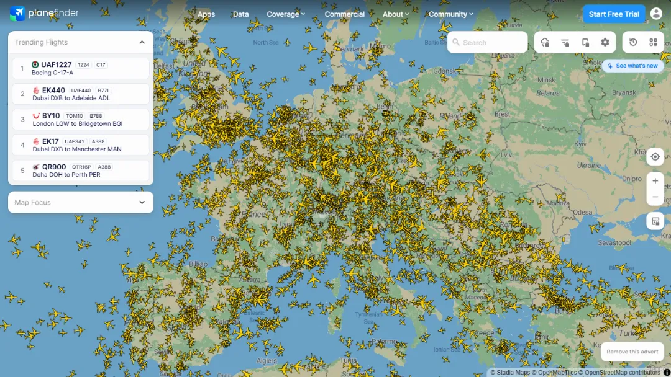Zoom in using the plus control
The width and height of the screenshot is (671, 377).
[x=655, y=180]
